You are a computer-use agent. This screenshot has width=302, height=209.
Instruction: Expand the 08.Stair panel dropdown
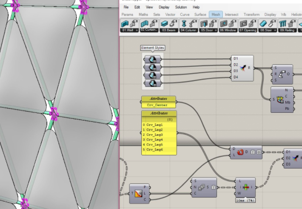coord(268,30)
